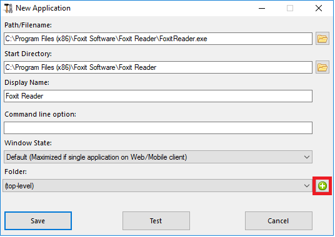Open the Start Directory browse folder icon

(x=322, y=67)
